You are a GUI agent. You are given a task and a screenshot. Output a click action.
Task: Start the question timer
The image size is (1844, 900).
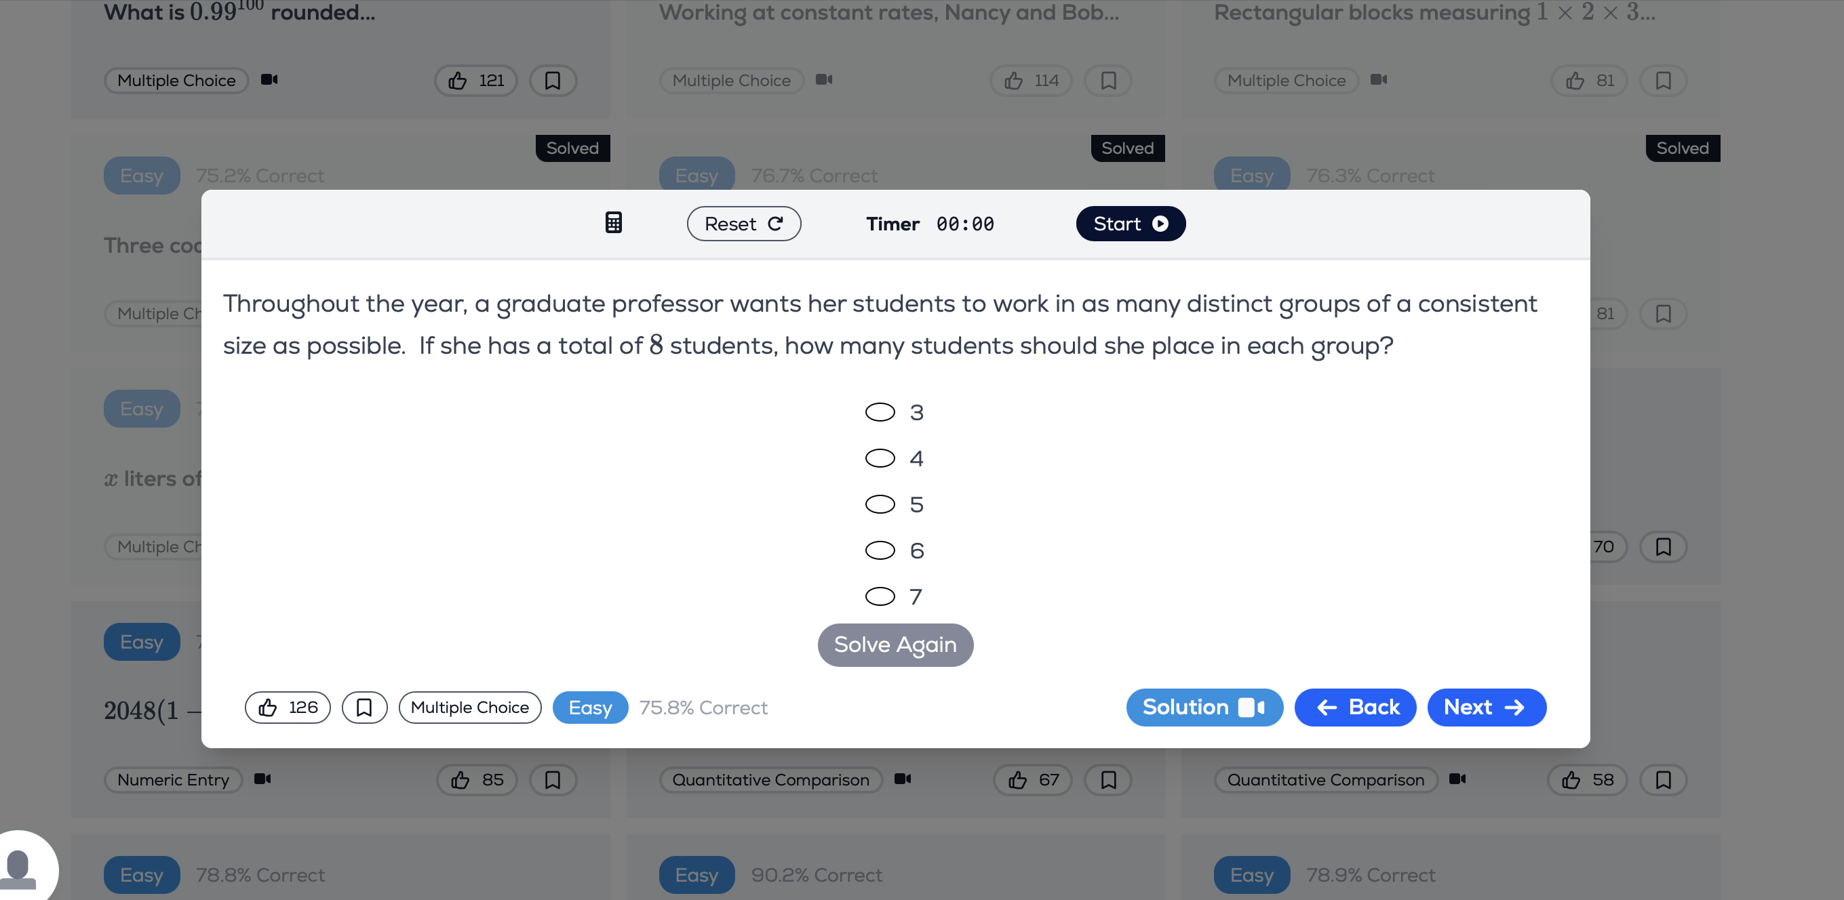coord(1130,224)
